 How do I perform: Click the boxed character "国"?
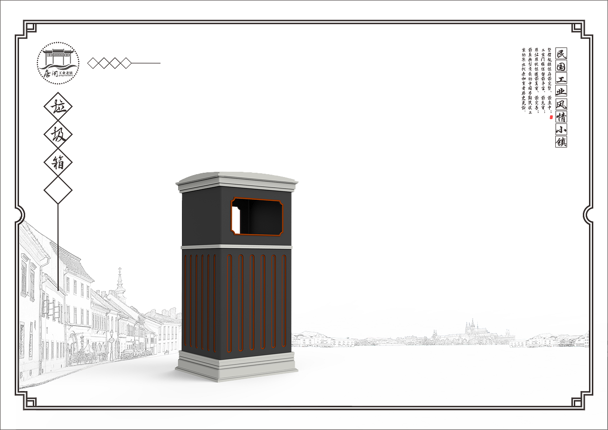click(561, 65)
